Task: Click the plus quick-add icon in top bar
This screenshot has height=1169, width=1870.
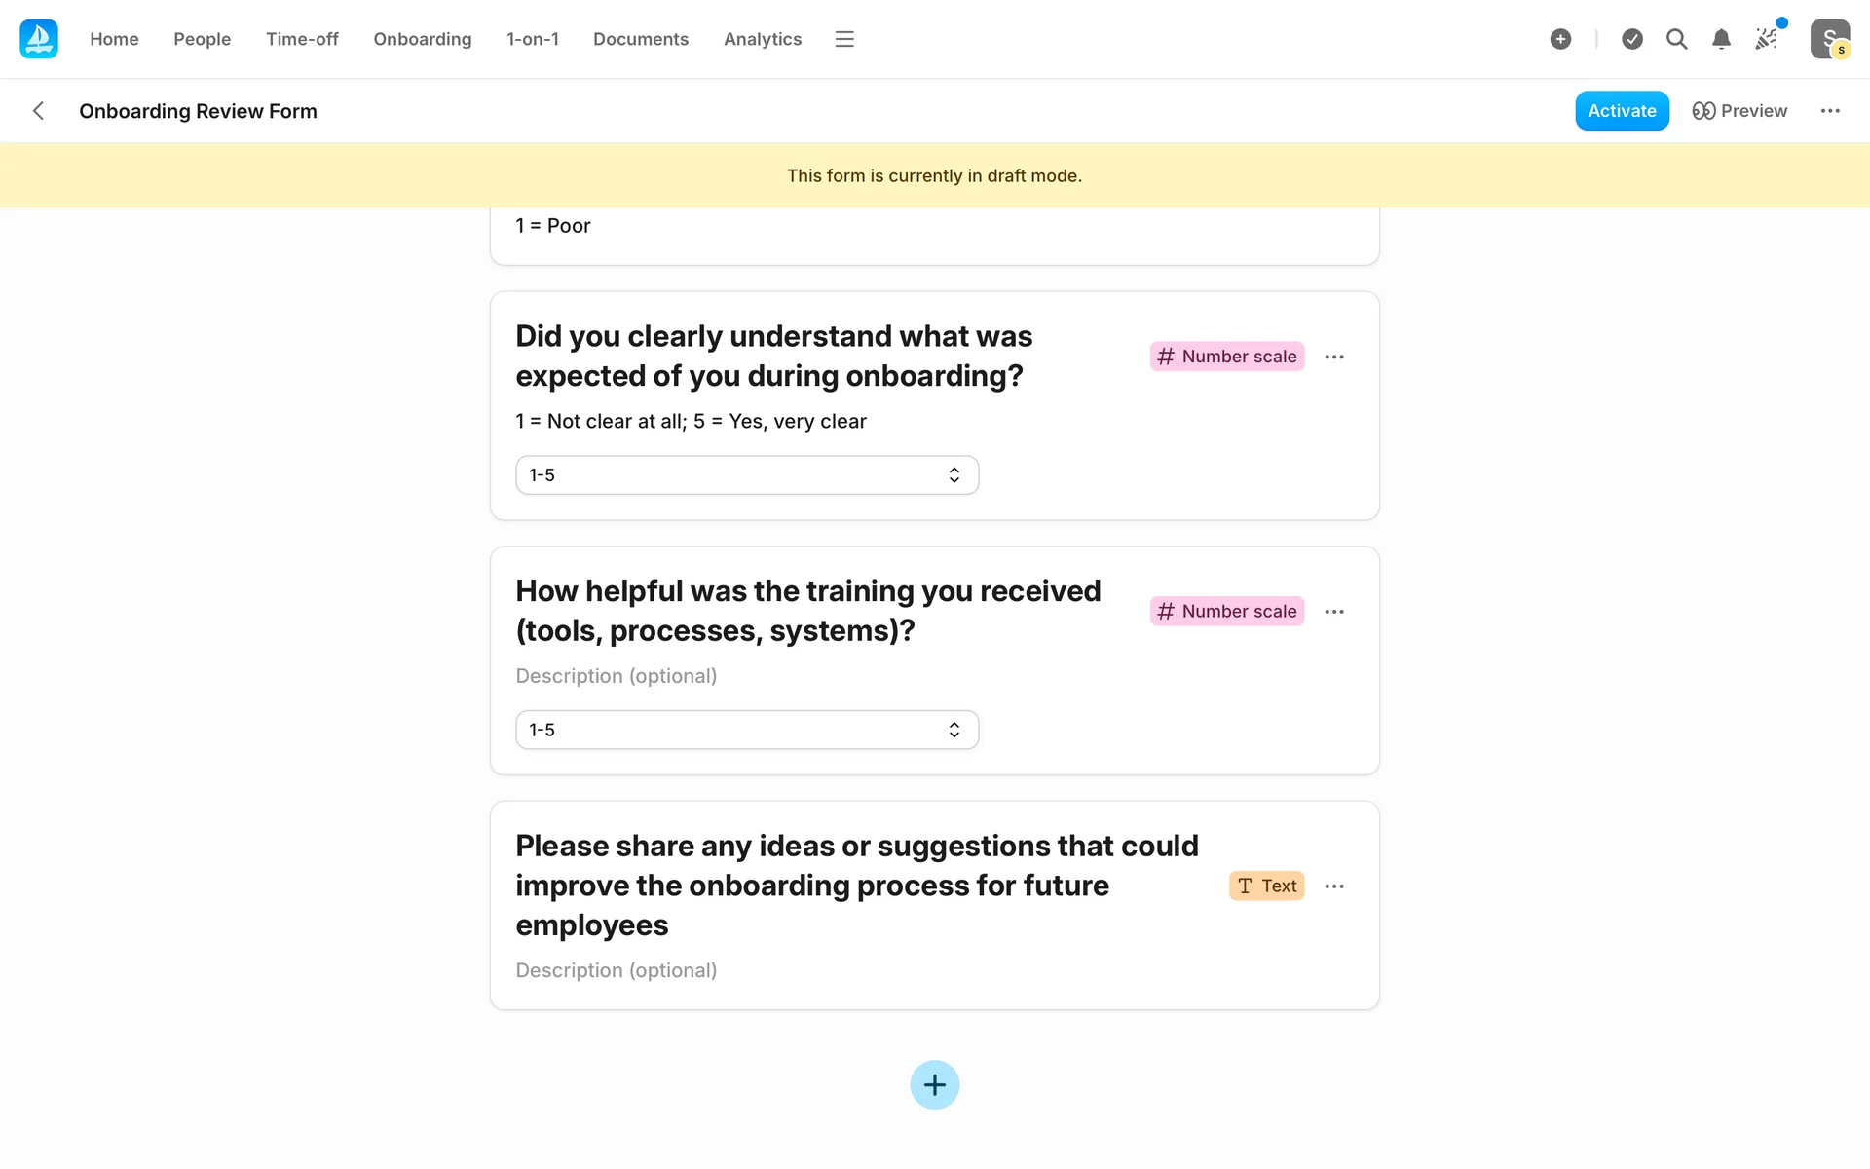Action: (x=1560, y=39)
